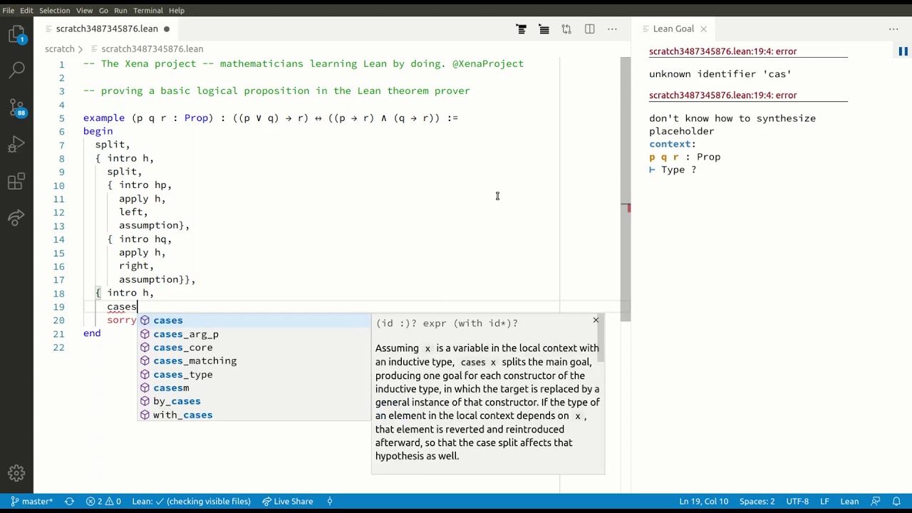Close the cases documentation popup
This screenshot has height=513, width=912.
tap(596, 321)
